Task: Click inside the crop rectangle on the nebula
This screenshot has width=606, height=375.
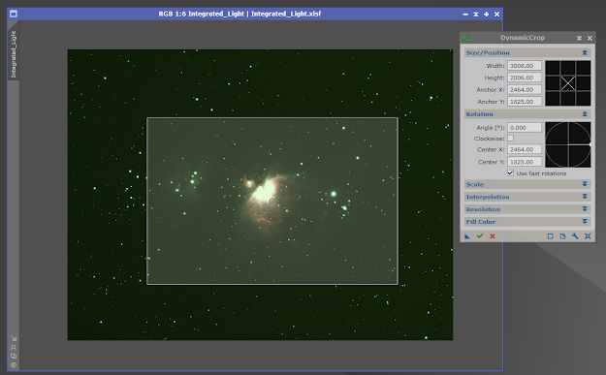Action: 272,201
